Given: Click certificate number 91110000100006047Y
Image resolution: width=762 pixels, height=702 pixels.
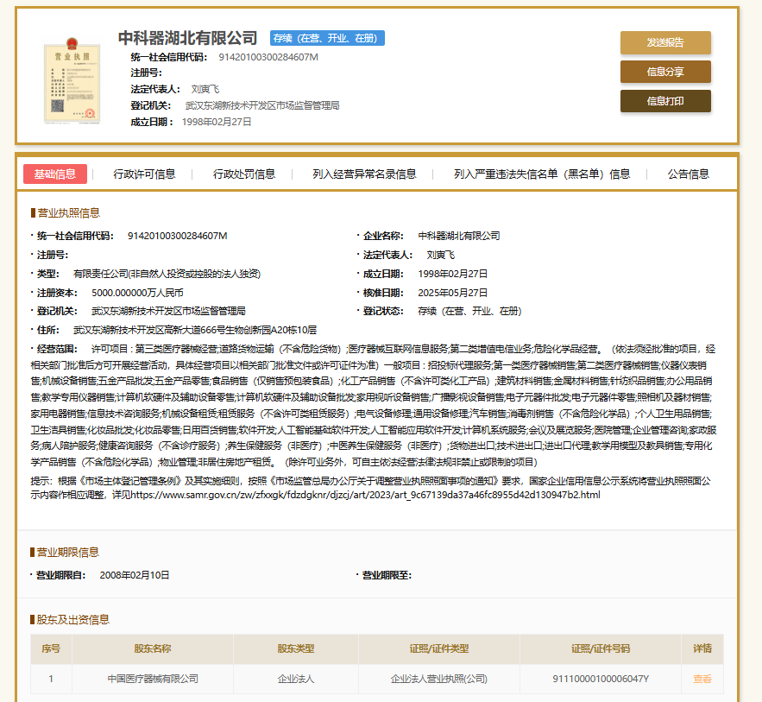Looking at the screenshot, I should 601,679.
